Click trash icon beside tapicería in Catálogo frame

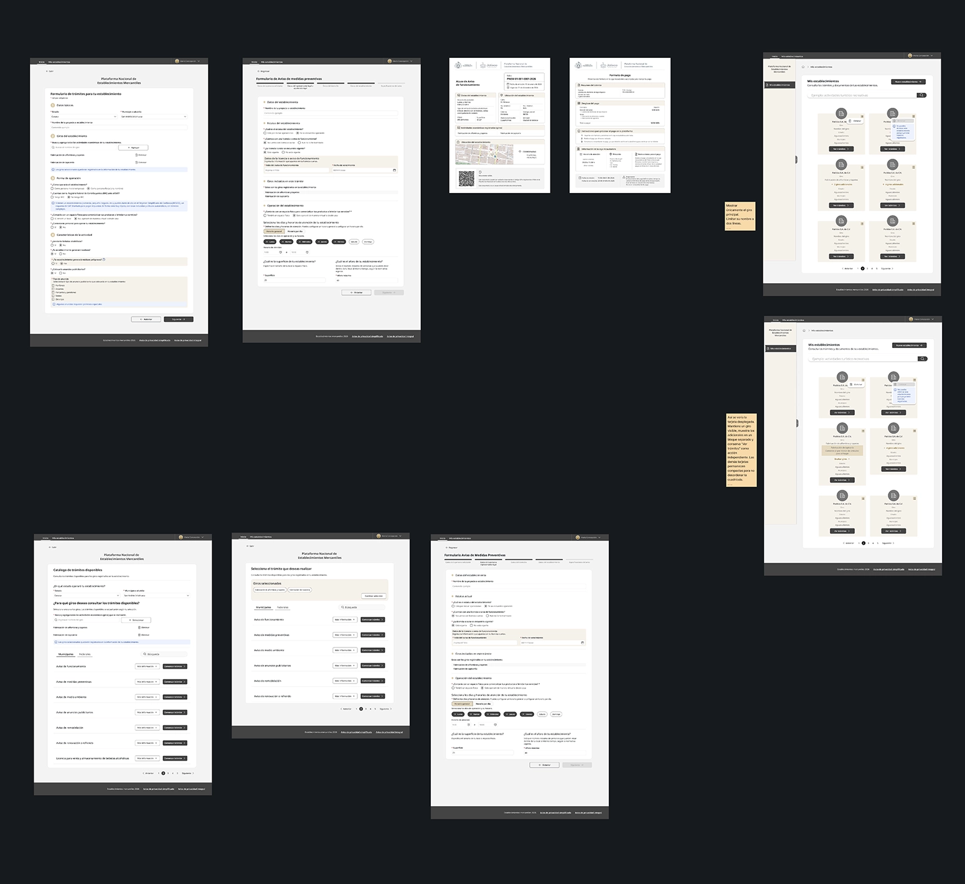[x=139, y=635]
